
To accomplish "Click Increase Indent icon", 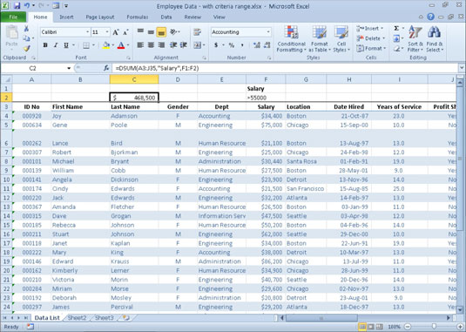I will [x=184, y=45].
